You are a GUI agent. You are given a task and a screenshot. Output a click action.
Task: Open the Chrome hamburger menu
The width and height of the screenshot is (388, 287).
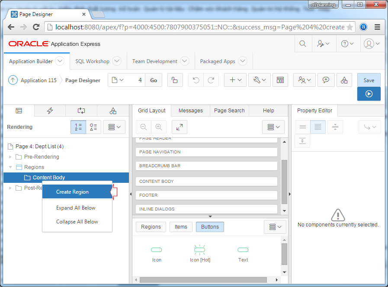click(377, 27)
